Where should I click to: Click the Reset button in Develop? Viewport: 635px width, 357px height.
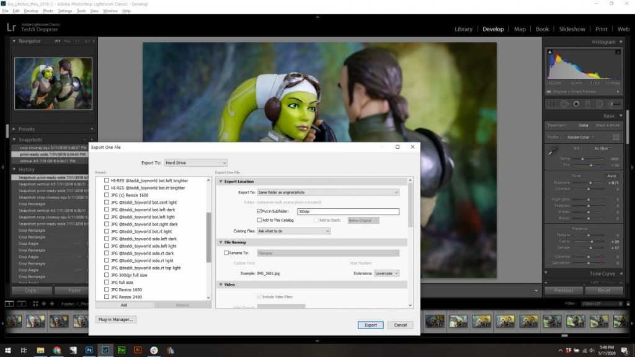click(x=603, y=290)
